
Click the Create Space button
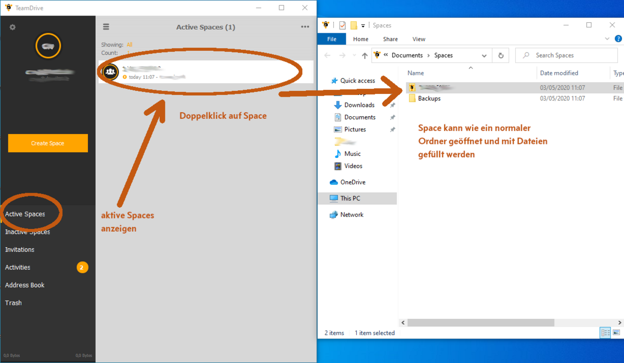(x=48, y=143)
